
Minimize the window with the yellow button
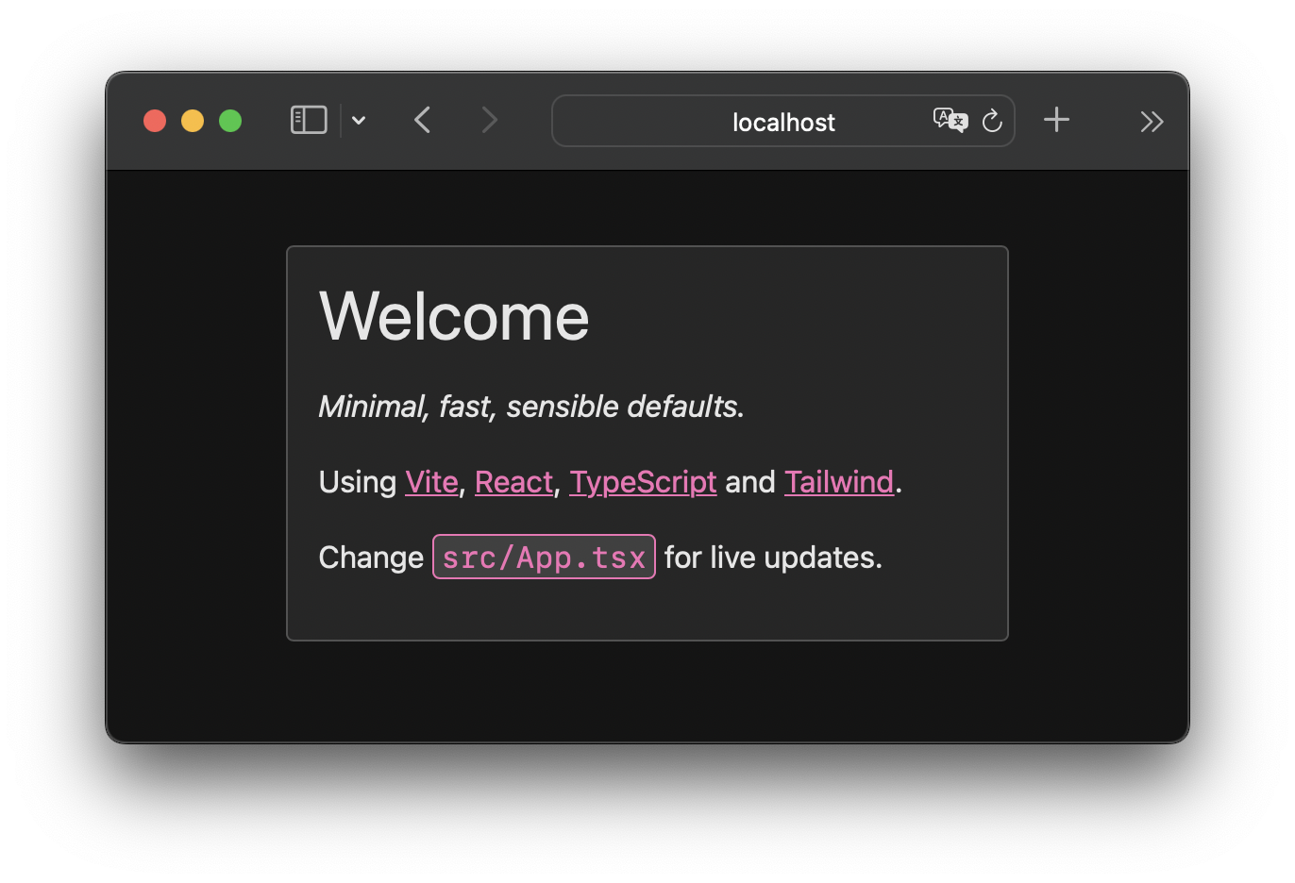pos(193,121)
